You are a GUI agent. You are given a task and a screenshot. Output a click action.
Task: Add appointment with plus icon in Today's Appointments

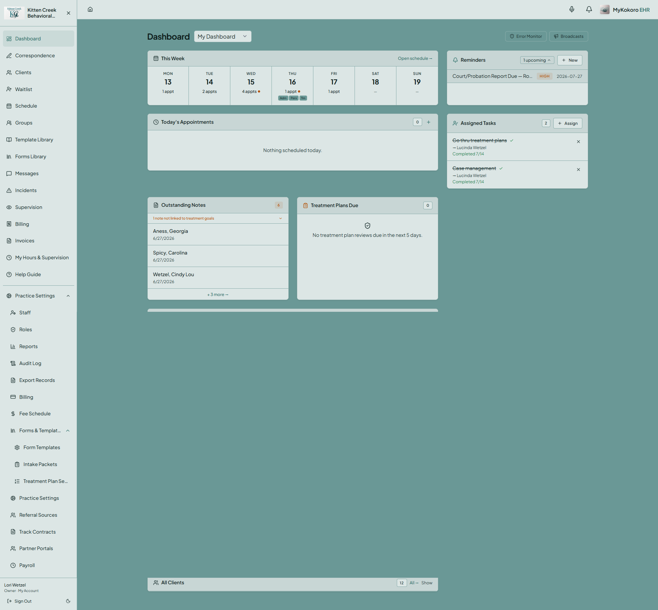click(428, 122)
